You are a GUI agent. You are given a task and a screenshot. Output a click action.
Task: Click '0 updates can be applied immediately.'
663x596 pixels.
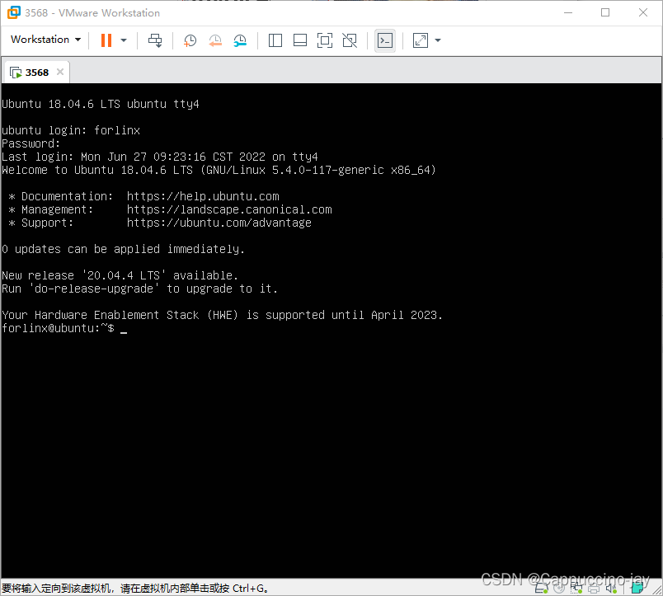point(123,249)
